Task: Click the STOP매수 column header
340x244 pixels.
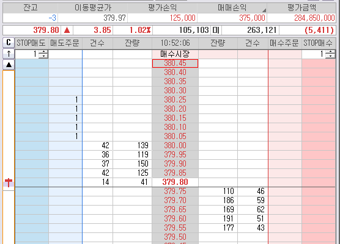Action: pyautogui.click(x=319, y=43)
